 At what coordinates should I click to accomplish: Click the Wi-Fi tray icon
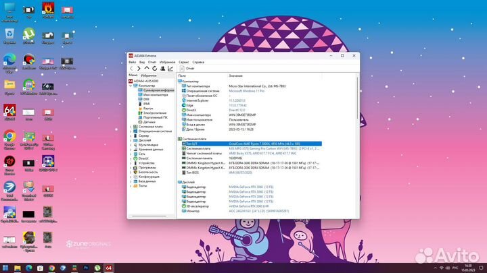(441, 268)
